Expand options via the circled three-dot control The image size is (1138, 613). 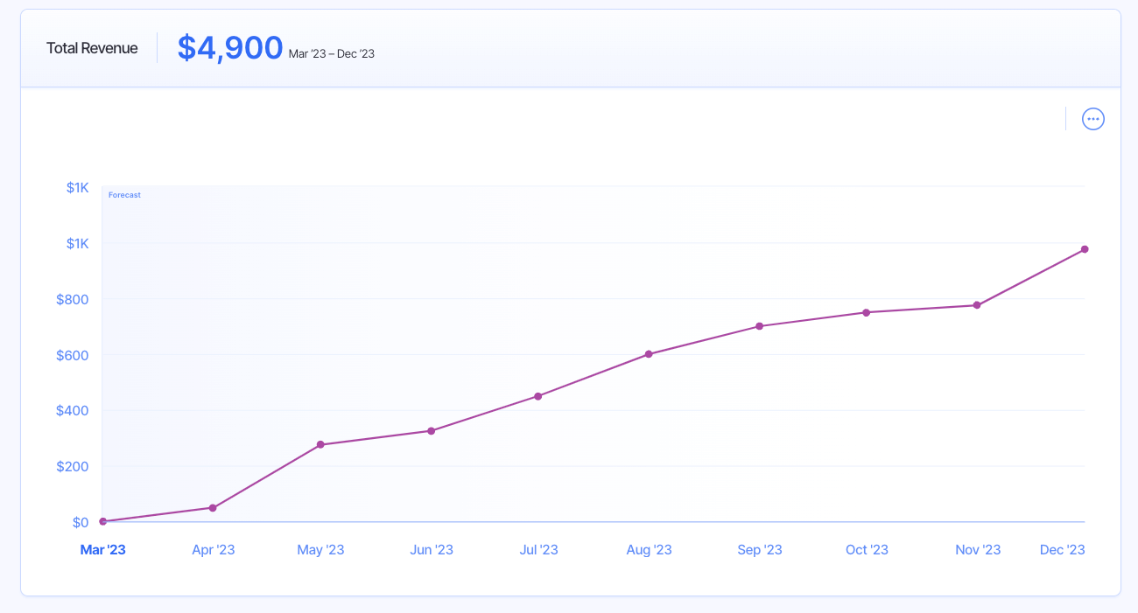click(x=1092, y=118)
